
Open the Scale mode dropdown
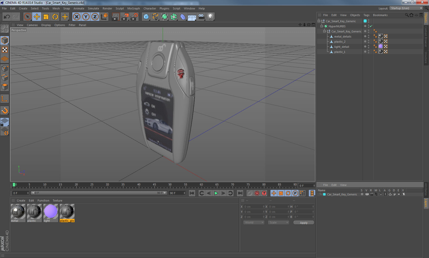[x=279, y=222]
